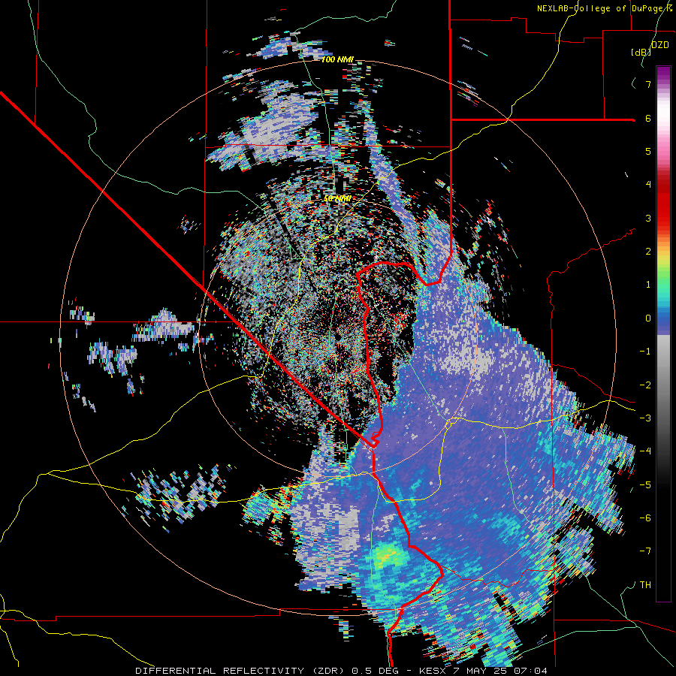
Task: Click the -3 value on the scale
Action: click(x=645, y=418)
